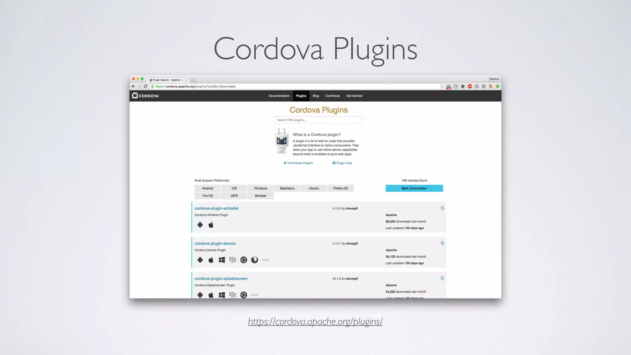Click 'v2.1.0 by stevegill' text
The image size is (631, 355).
pyautogui.click(x=345, y=279)
